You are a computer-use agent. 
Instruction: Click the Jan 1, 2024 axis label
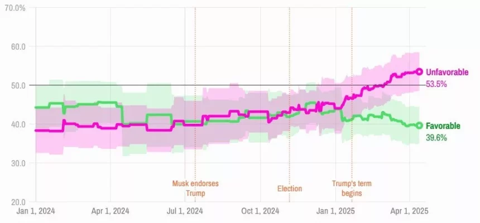click(36, 211)
